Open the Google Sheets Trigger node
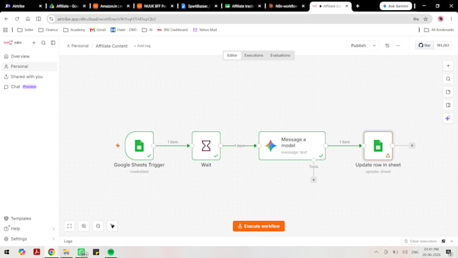Image resolution: width=458 pixels, height=258 pixels. 139,146
